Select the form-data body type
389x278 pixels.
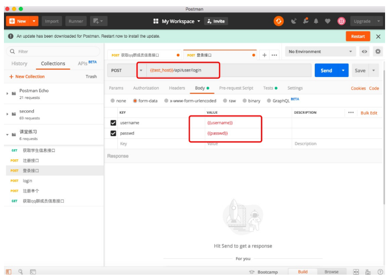pyautogui.click(x=135, y=101)
